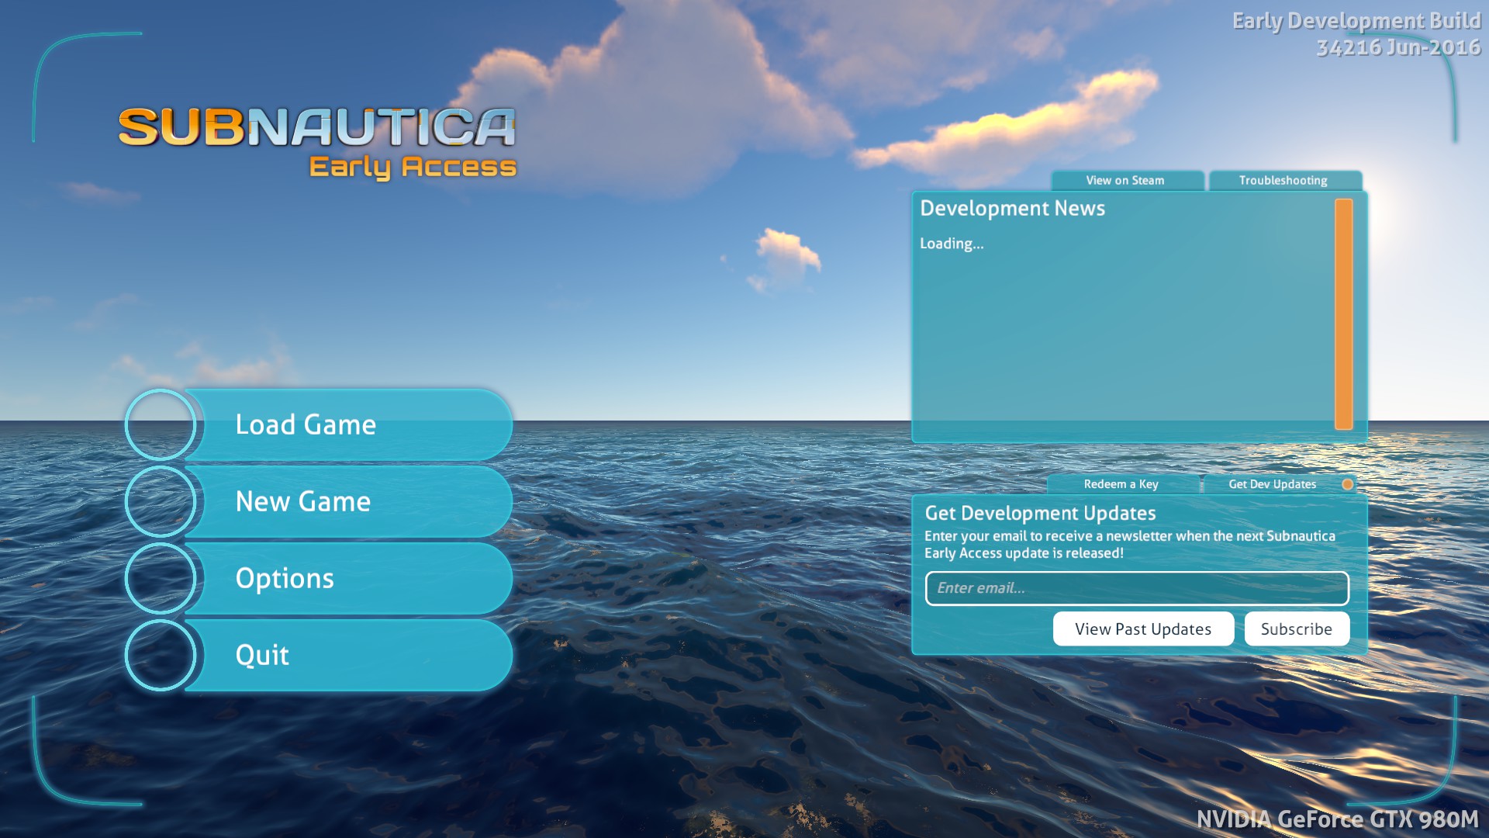Click the NVIDIA GeForce GTX 980M text
This screenshot has width=1489, height=838.
1337,819
